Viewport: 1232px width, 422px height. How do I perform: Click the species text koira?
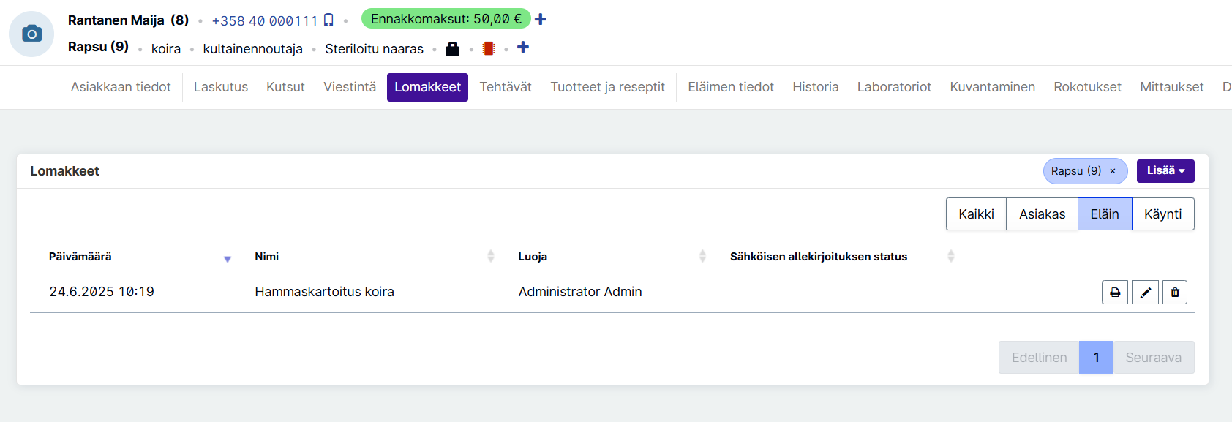(166, 49)
